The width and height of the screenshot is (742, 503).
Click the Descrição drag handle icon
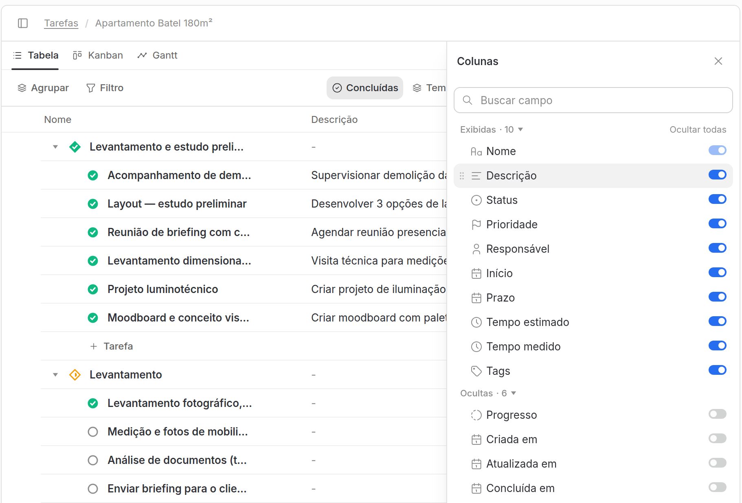[462, 176]
